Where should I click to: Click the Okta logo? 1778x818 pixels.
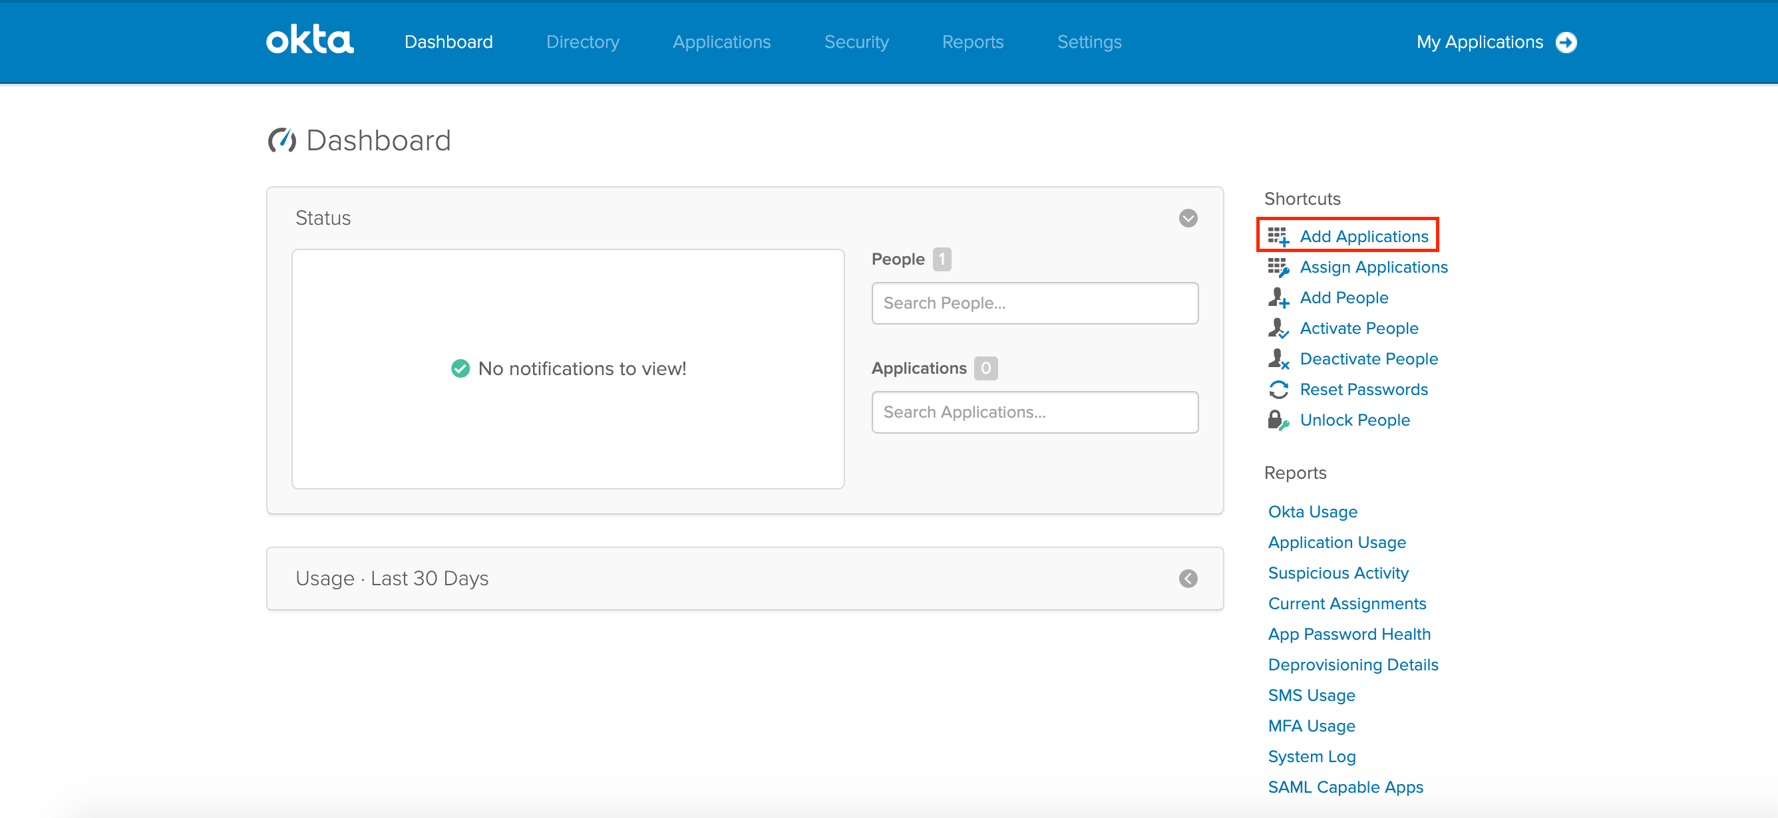[x=310, y=41]
